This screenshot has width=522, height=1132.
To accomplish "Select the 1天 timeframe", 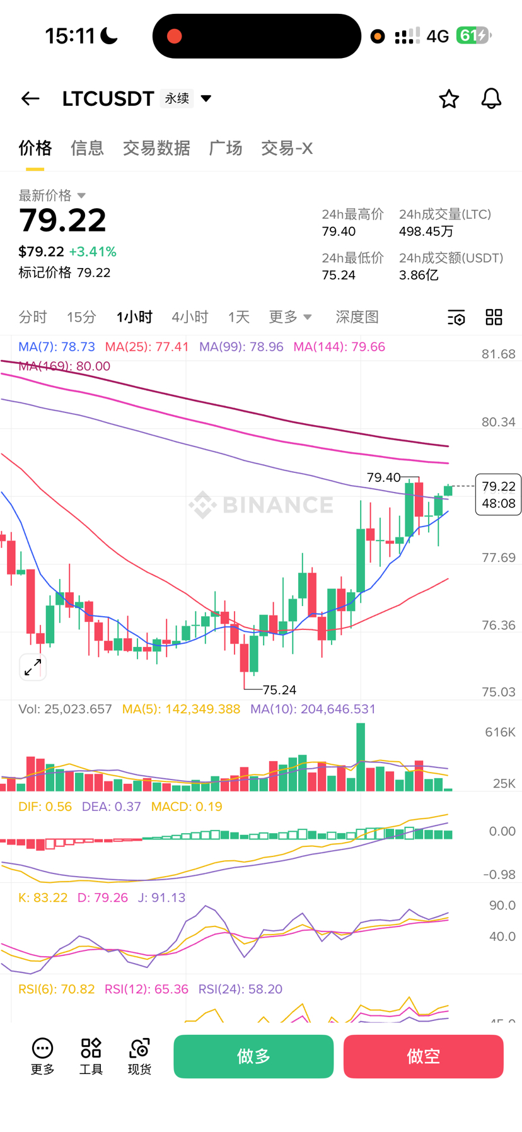I will [x=239, y=317].
